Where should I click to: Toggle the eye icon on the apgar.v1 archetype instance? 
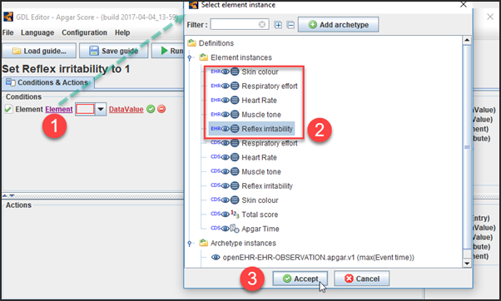pos(216,257)
